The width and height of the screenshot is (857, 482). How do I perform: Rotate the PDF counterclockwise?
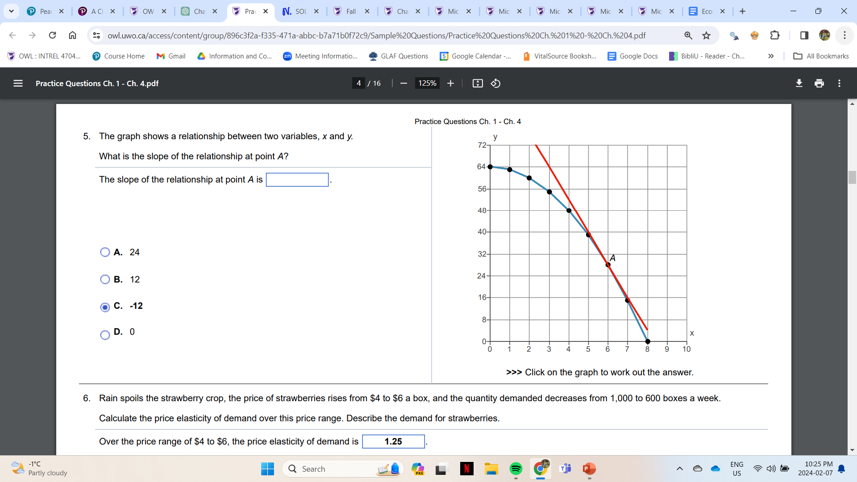coord(495,83)
